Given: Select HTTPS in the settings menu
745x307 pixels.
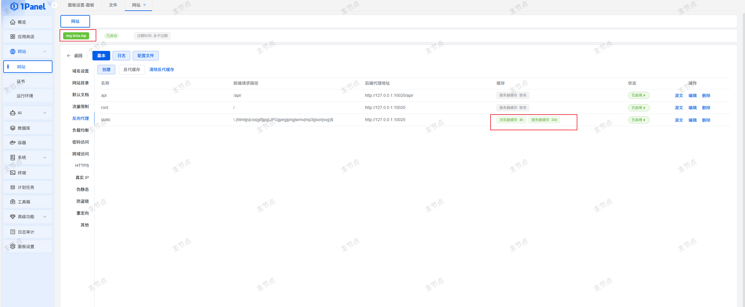Looking at the screenshot, I should pyautogui.click(x=82, y=166).
